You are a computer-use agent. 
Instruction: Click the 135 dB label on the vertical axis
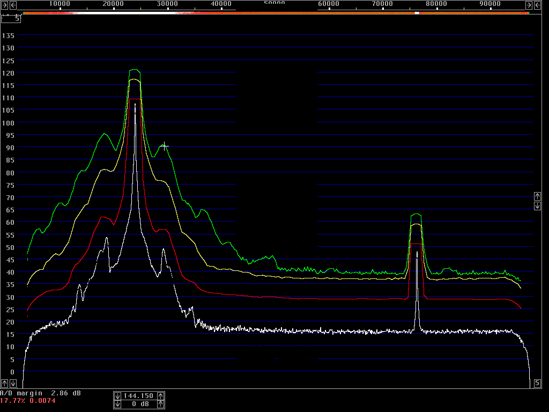(x=8, y=35)
